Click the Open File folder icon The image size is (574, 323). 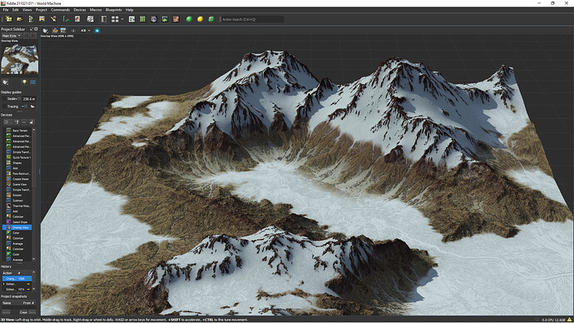point(19,19)
